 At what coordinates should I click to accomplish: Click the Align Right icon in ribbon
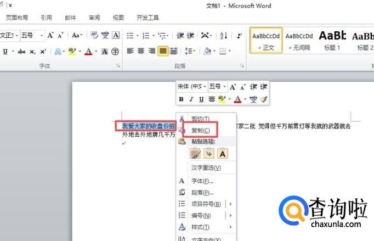tap(152, 51)
